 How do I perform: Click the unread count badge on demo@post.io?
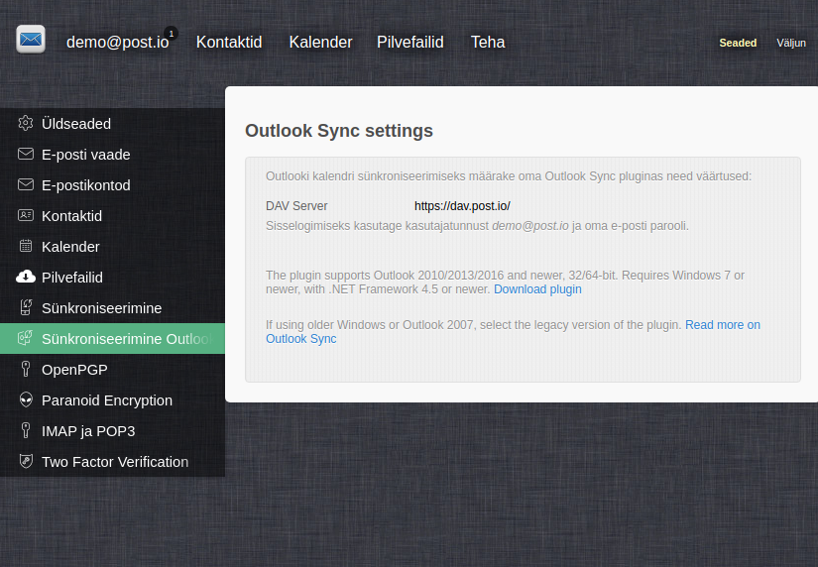172,34
